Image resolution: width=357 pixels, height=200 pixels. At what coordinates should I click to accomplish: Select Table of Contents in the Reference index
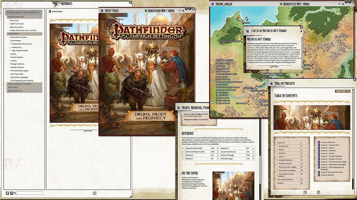16,27
